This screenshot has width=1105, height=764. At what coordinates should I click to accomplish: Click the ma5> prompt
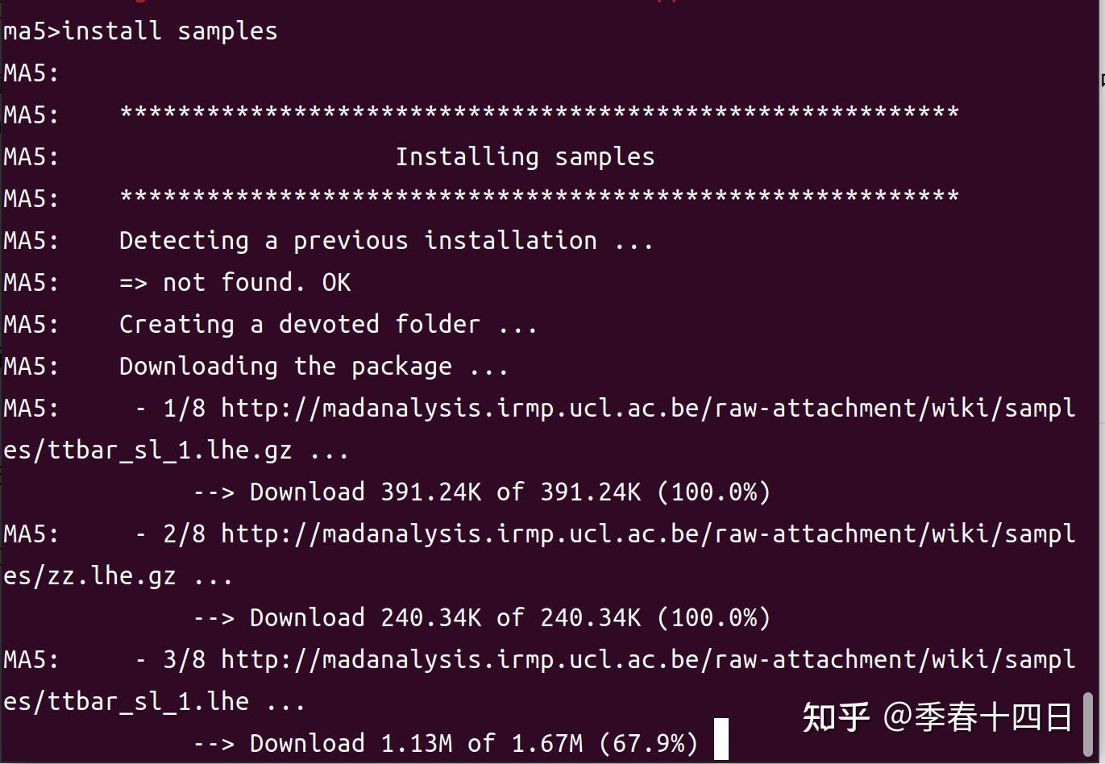pos(31,31)
